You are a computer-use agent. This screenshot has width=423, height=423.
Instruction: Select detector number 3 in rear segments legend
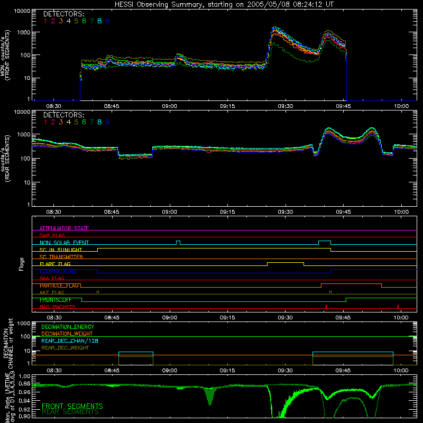click(x=61, y=122)
